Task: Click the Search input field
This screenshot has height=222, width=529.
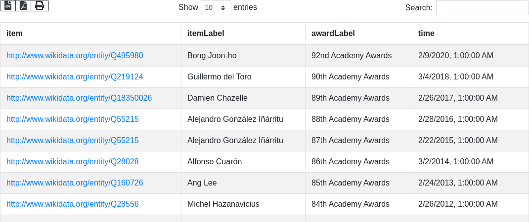Action: pos(482,8)
